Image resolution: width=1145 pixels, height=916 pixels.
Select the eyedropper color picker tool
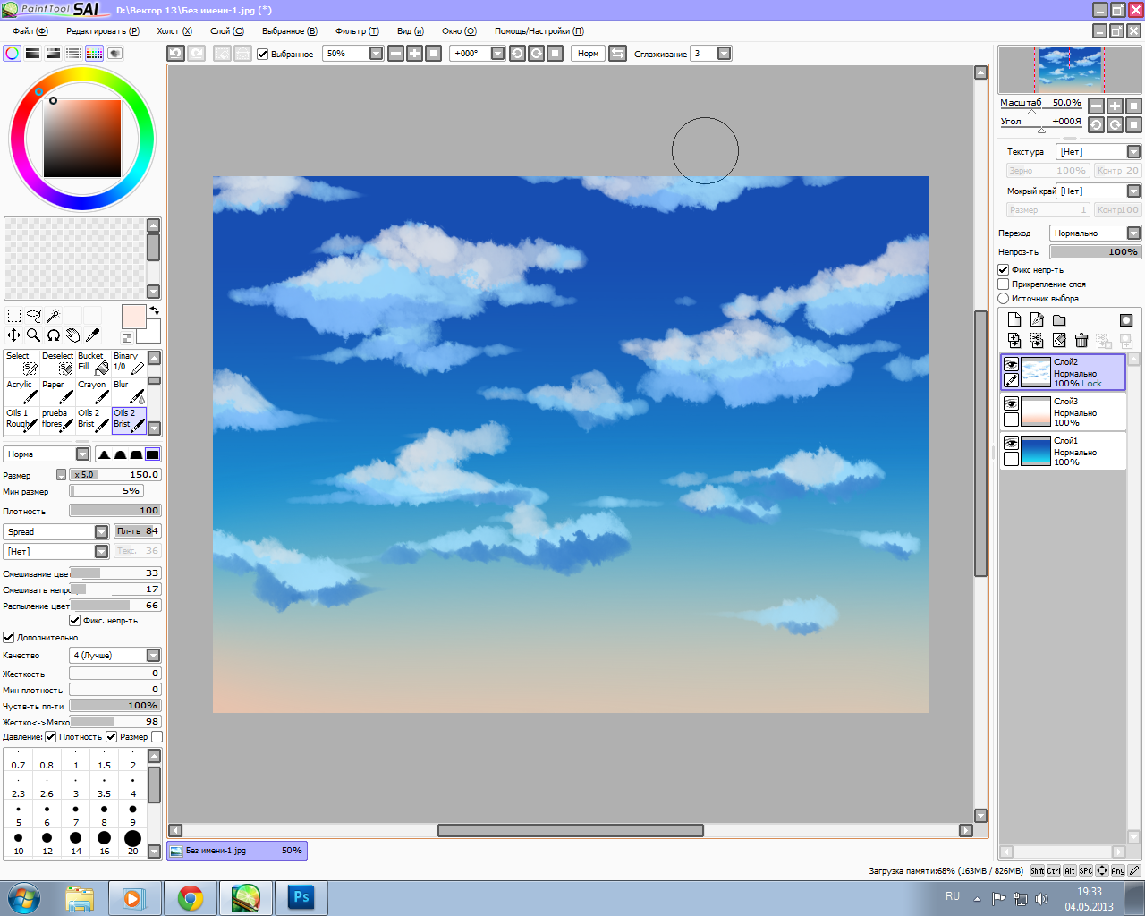coord(93,335)
